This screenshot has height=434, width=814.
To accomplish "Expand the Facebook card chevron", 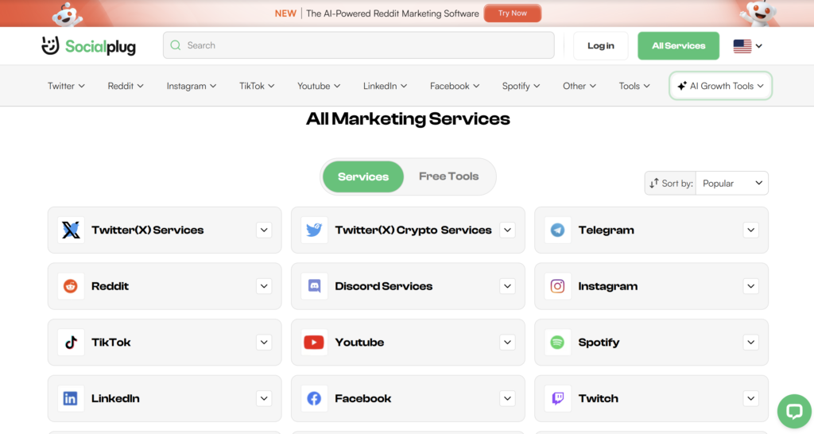I will click(507, 398).
